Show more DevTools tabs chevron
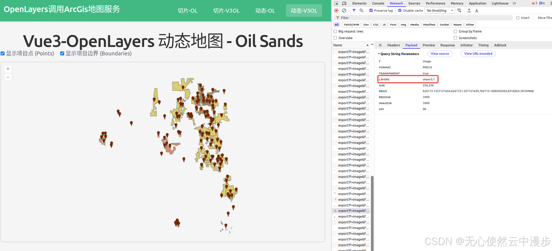 coord(514,3)
